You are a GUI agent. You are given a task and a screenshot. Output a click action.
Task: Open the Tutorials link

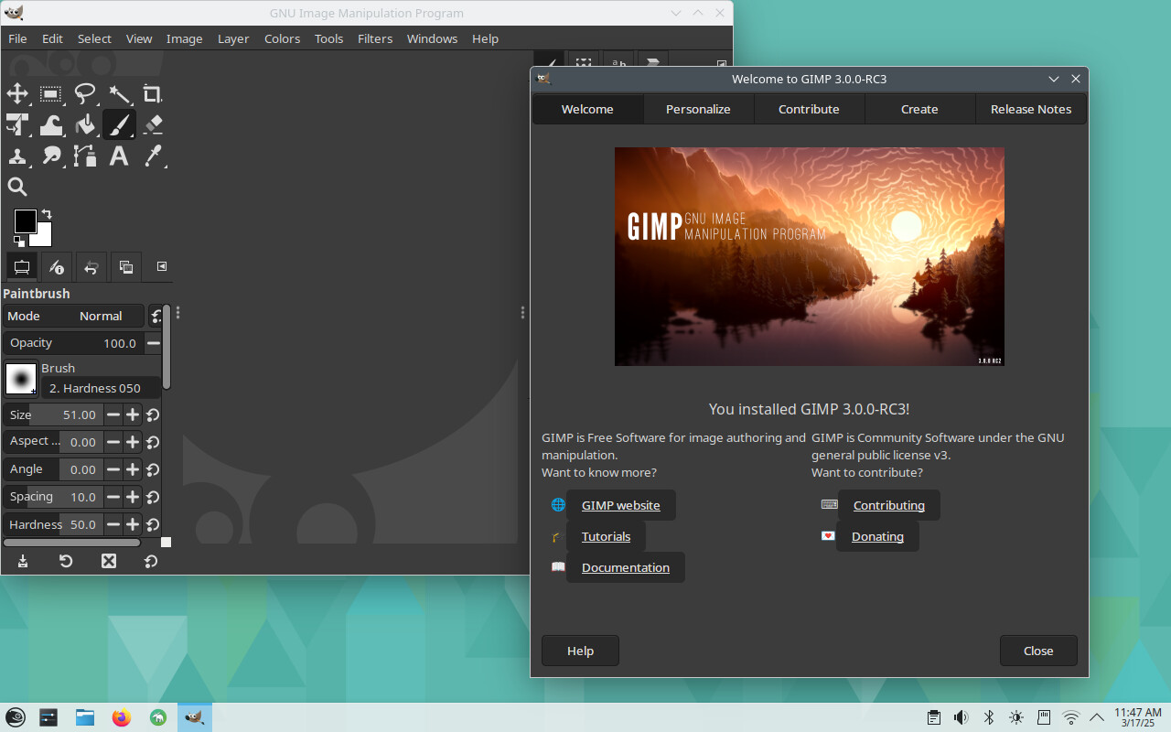[x=606, y=536]
